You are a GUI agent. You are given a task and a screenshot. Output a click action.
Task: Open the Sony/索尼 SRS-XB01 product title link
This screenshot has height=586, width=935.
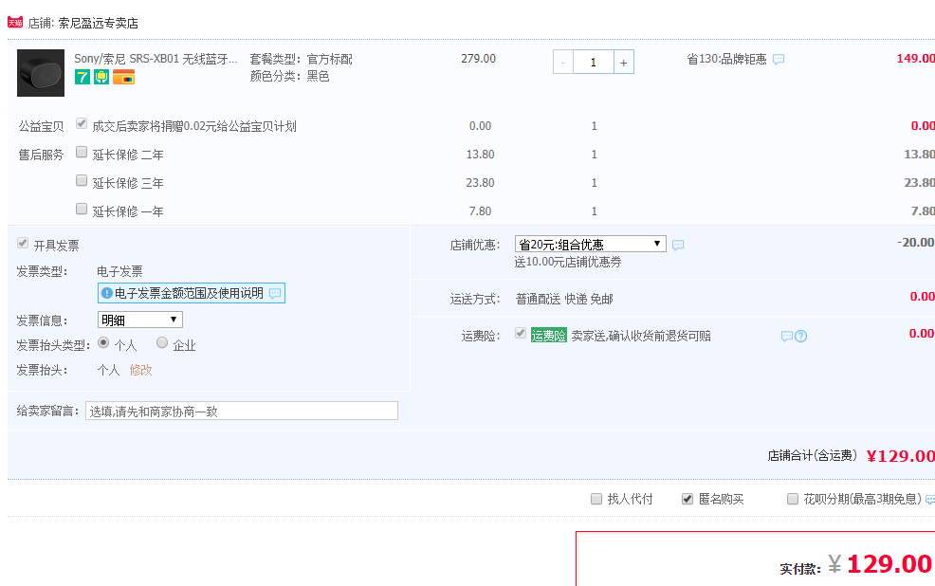tap(156, 59)
